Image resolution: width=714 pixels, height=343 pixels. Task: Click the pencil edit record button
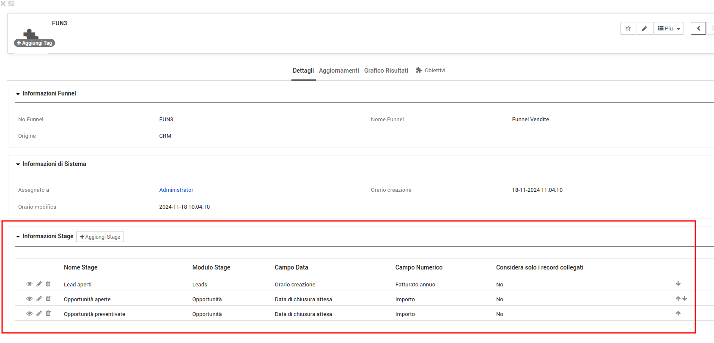(645, 28)
